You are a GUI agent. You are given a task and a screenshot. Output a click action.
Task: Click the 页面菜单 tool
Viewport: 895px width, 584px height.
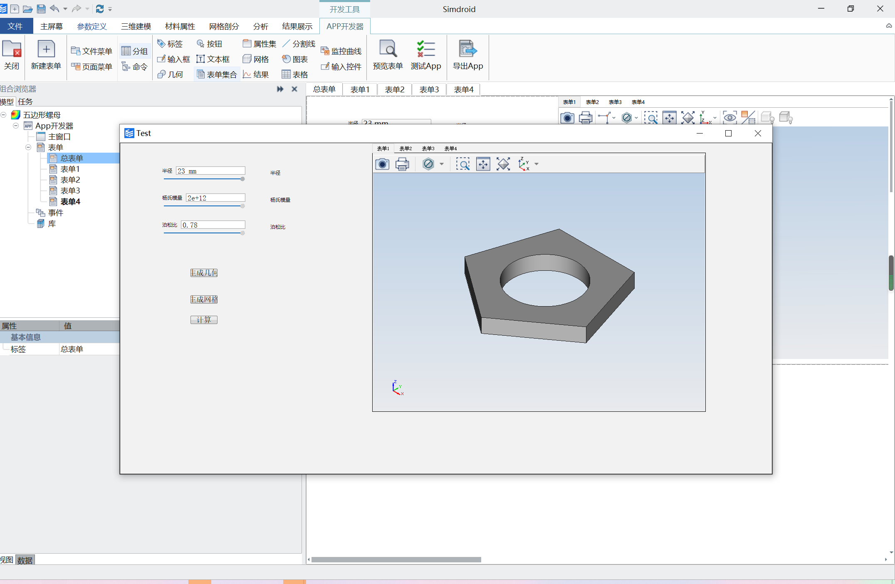point(92,67)
